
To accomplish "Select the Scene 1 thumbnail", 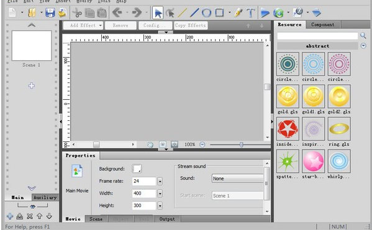I will [32, 45].
